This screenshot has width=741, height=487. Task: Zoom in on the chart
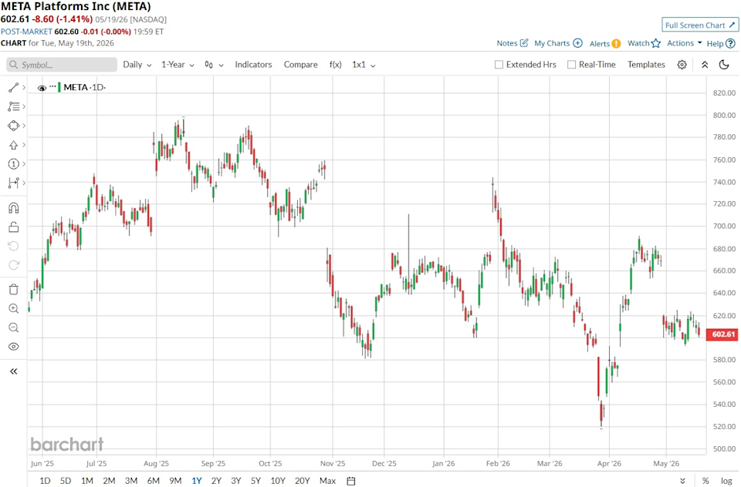13,309
